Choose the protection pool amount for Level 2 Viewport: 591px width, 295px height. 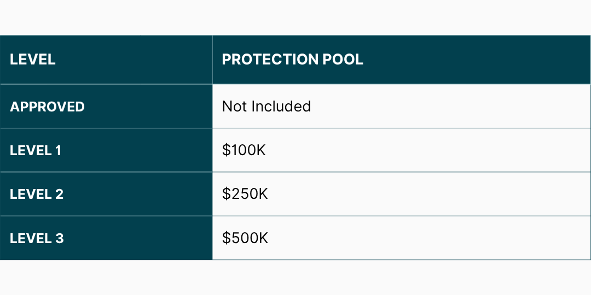(x=245, y=194)
